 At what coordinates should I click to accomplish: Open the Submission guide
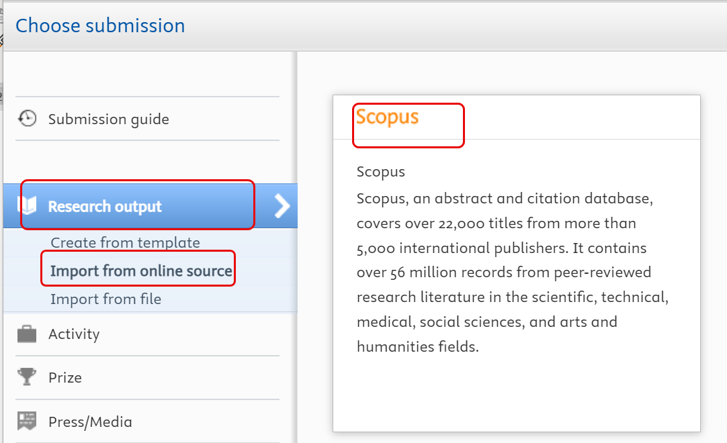click(109, 118)
